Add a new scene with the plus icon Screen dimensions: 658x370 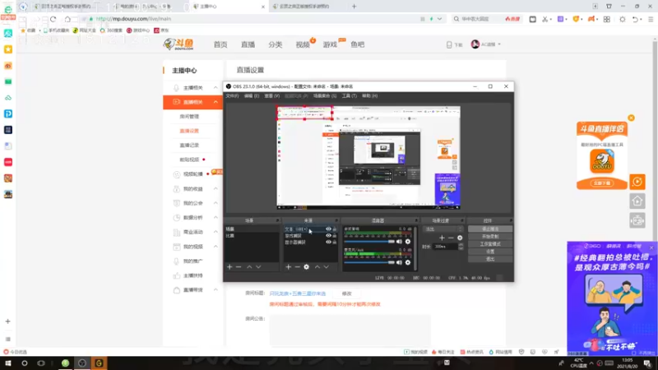(x=229, y=266)
